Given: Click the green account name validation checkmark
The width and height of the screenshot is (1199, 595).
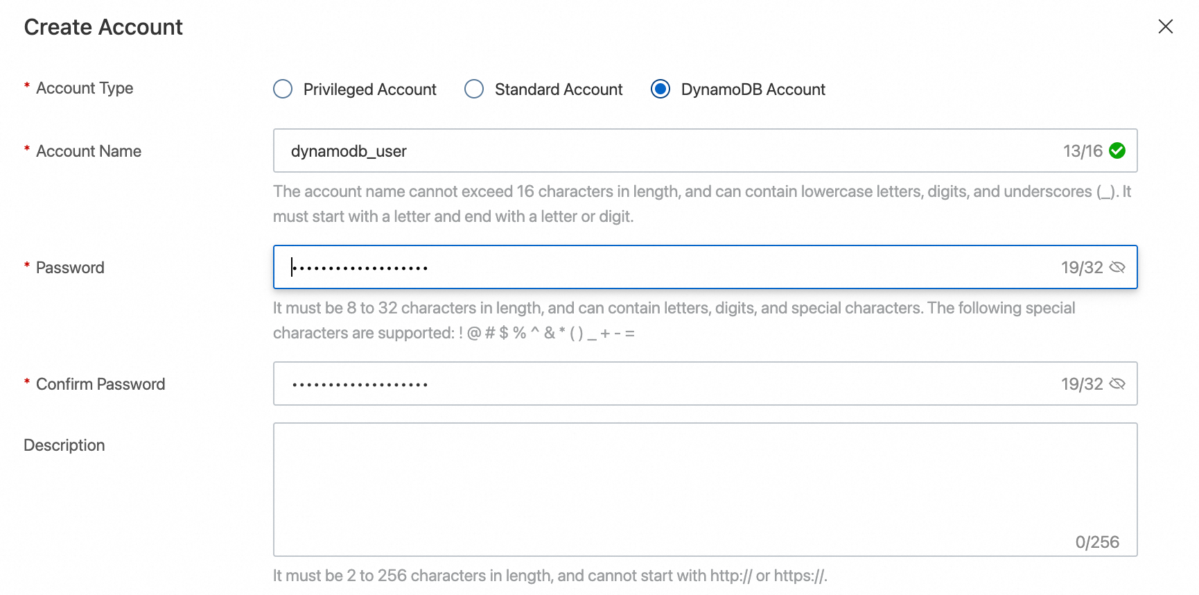Looking at the screenshot, I should click(1117, 150).
